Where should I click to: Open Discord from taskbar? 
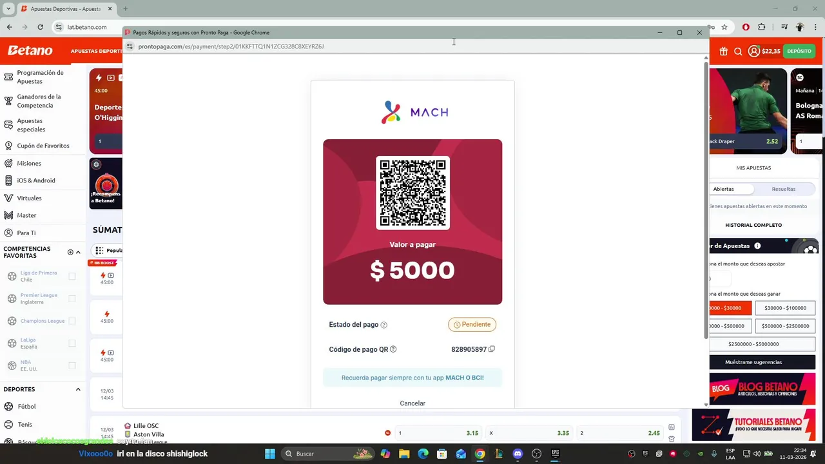tap(518, 454)
